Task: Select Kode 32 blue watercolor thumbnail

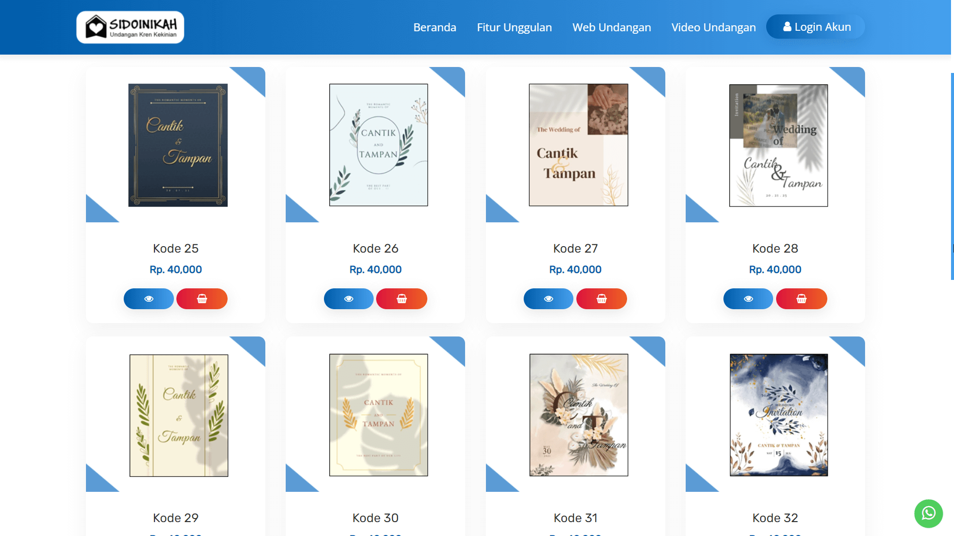Action: pyautogui.click(x=779, y=415)
